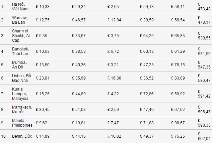Select the £ 3,75 value cell
Screen dimensions: 213x143
pos(113,36)
